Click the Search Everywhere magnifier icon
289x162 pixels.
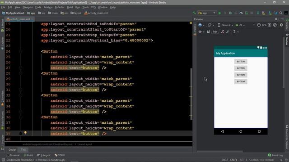pos(281,13)
